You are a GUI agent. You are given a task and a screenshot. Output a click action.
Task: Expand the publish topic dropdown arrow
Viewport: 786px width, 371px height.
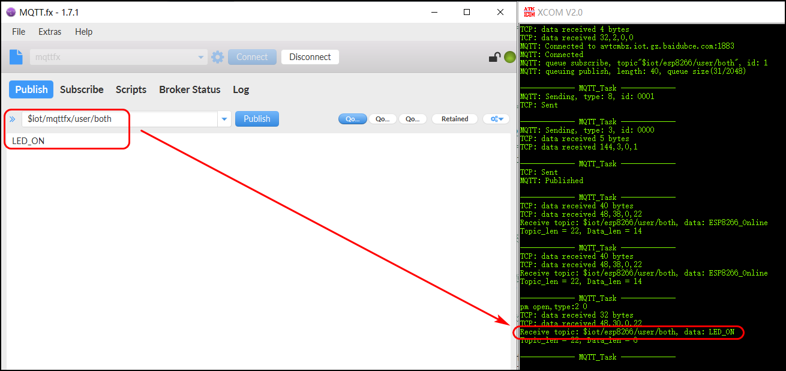[x=224, y=119]
